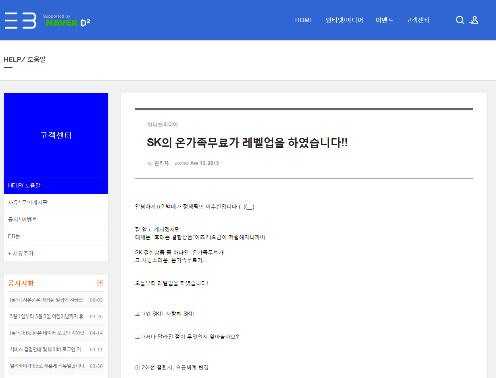Open notice about 5월 1일부터 어린이날 휴무

click(46, 317)
